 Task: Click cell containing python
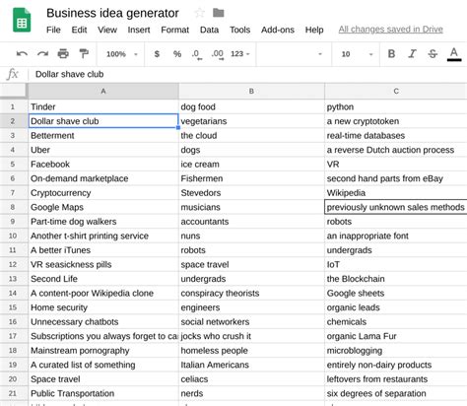(396, 106)
